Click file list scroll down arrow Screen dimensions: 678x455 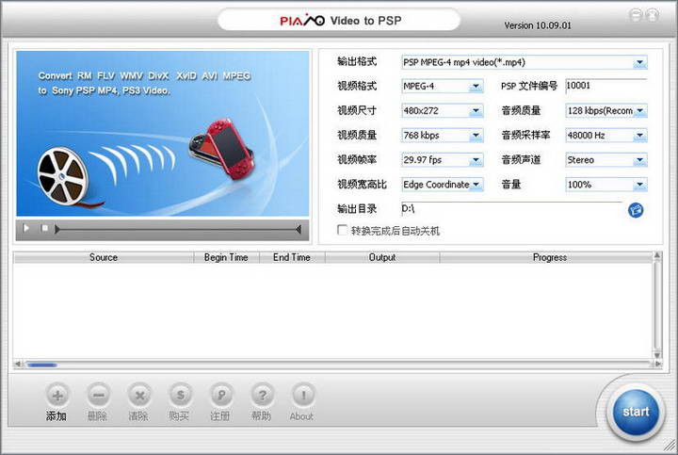pos(657,355)
